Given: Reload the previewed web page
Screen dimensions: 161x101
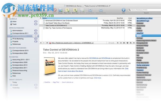Looking at the screenshot, I should click(x=47, y=43).
